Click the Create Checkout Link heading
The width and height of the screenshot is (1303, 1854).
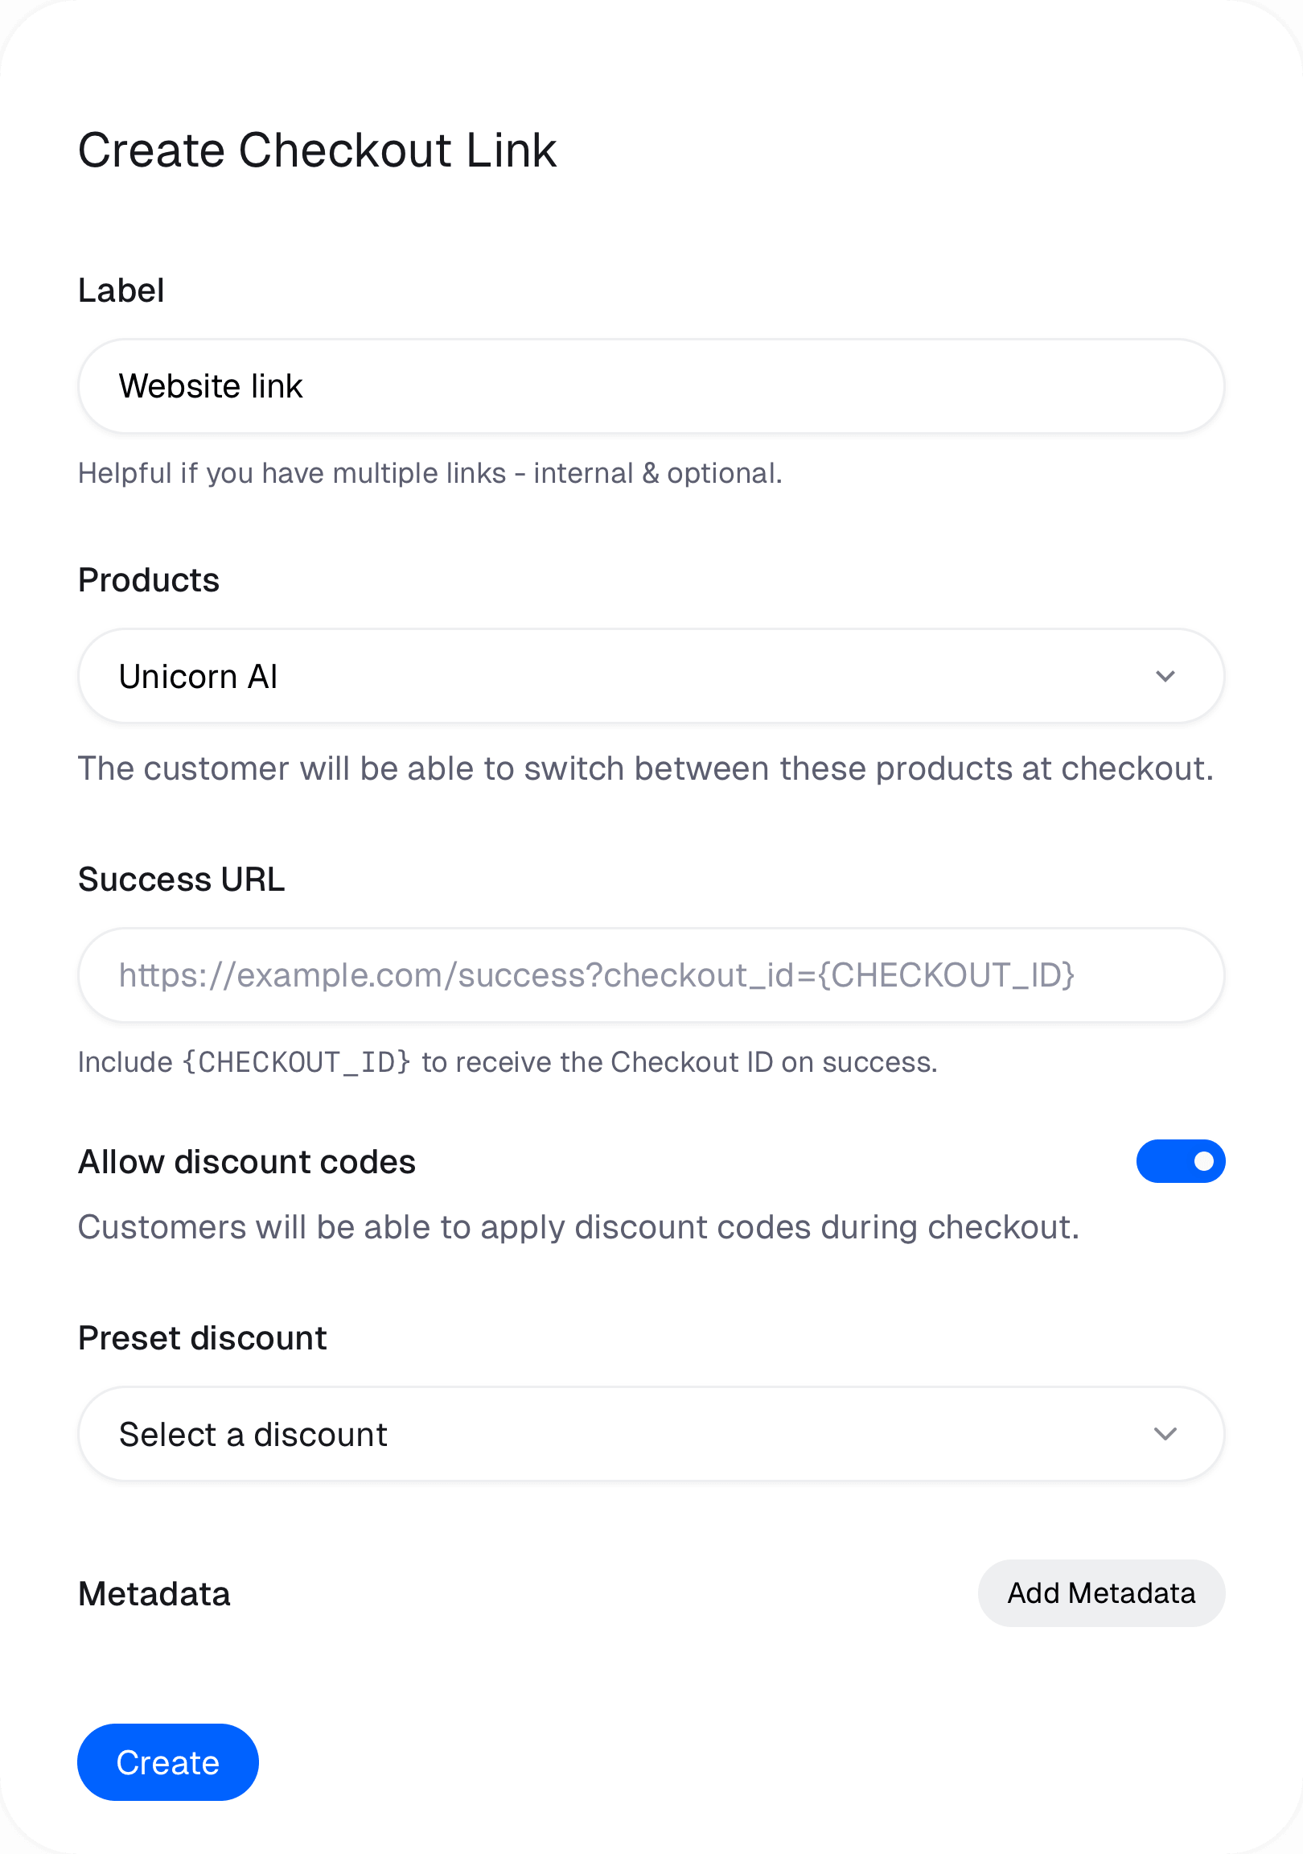(317, 150)
